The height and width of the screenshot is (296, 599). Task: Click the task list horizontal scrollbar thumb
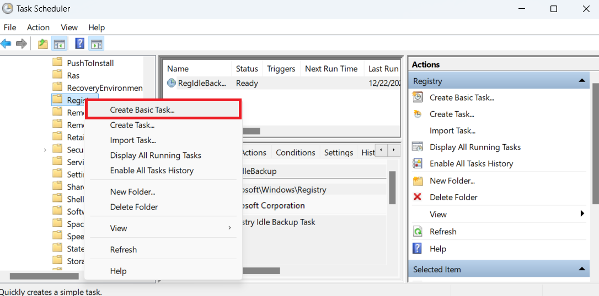251,131
